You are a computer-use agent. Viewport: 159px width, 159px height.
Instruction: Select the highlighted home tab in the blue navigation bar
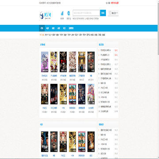[42, 28]
